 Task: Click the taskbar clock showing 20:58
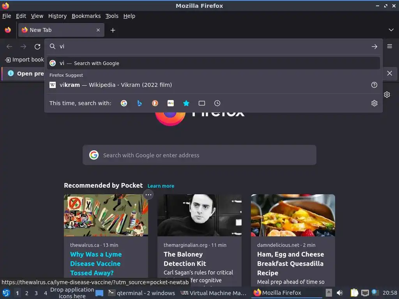tap(390, 293)
